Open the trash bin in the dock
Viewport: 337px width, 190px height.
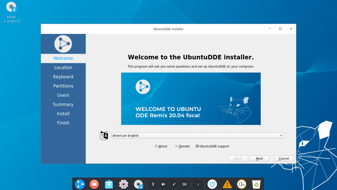(256, 184)
